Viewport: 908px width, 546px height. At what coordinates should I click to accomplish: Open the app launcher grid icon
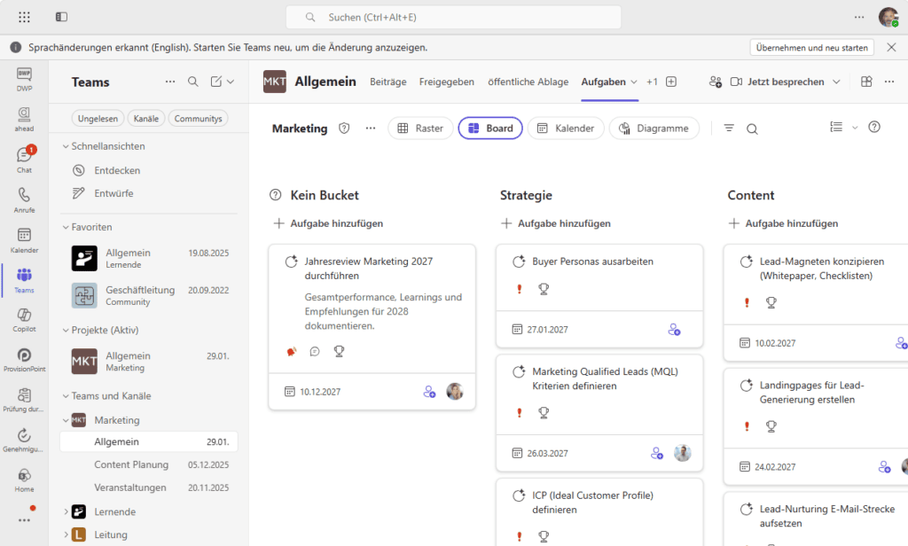[x=24, y=17]
